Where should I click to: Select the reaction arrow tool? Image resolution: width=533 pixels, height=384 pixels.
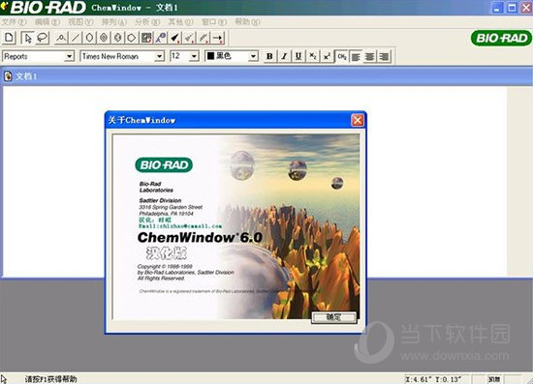click(x=218, y=38)
